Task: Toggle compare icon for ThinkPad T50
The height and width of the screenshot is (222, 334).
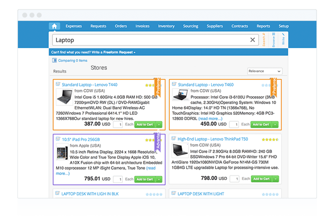Action: pyautogui.click(x=174, y=138)
